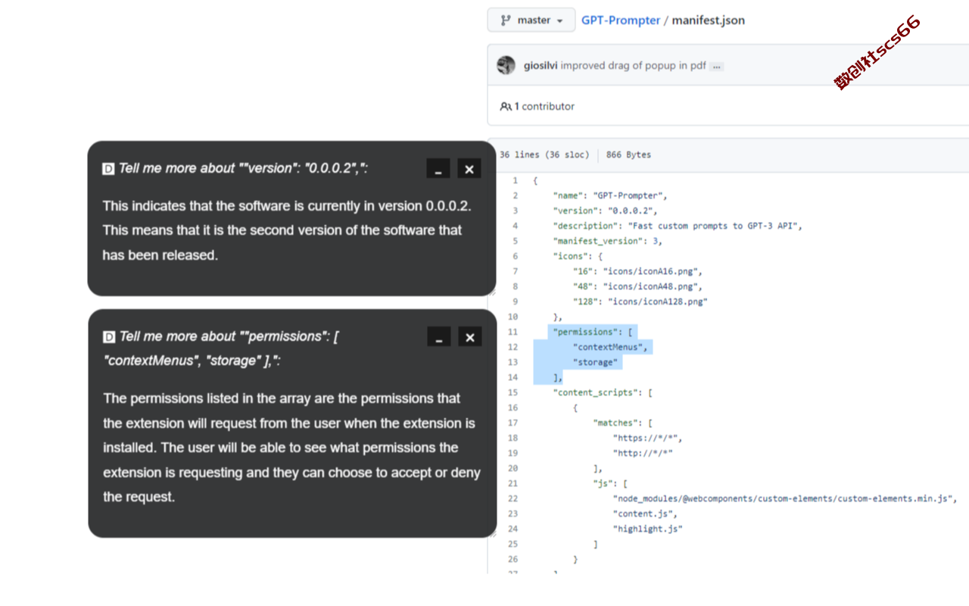Click the highlighted "contextMenus" line
Image resolution: width=969 pixels, height=606 pixels.
click(610, 347)
